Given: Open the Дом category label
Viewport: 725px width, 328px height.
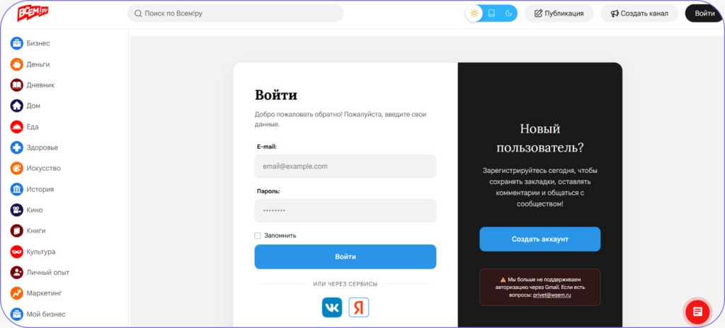Looking at the screenshot, I should click(33, 106).
